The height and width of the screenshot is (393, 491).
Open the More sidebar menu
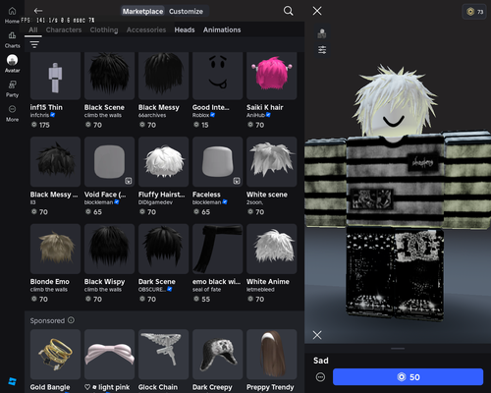pos(12,114)
